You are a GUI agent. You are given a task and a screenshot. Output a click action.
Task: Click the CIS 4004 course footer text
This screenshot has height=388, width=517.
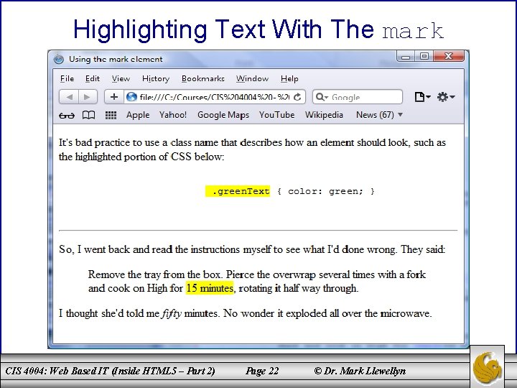point(110,371)
